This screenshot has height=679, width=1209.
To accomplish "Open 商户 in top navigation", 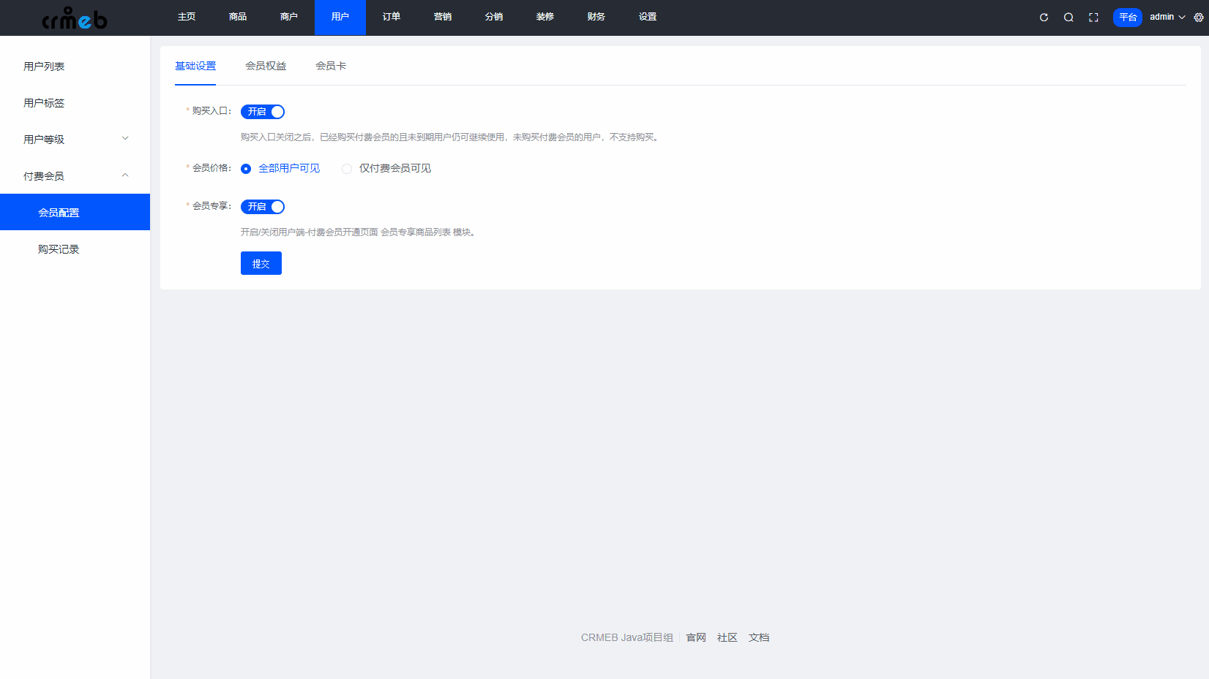I will (289, 17).
